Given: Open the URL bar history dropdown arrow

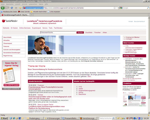Looking at the screenshot, I should (117, 8).
